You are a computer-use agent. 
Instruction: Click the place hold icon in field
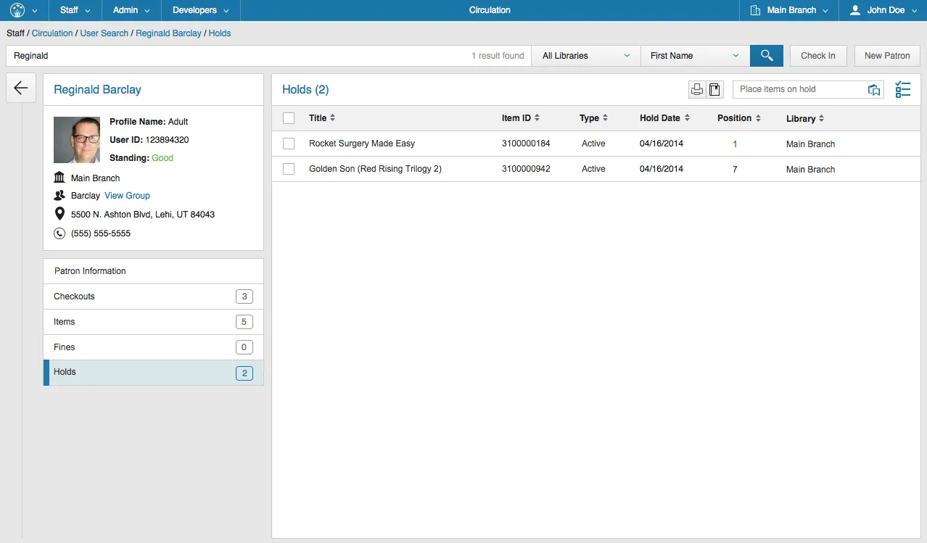pyautogui.click(x=874, y=90)
